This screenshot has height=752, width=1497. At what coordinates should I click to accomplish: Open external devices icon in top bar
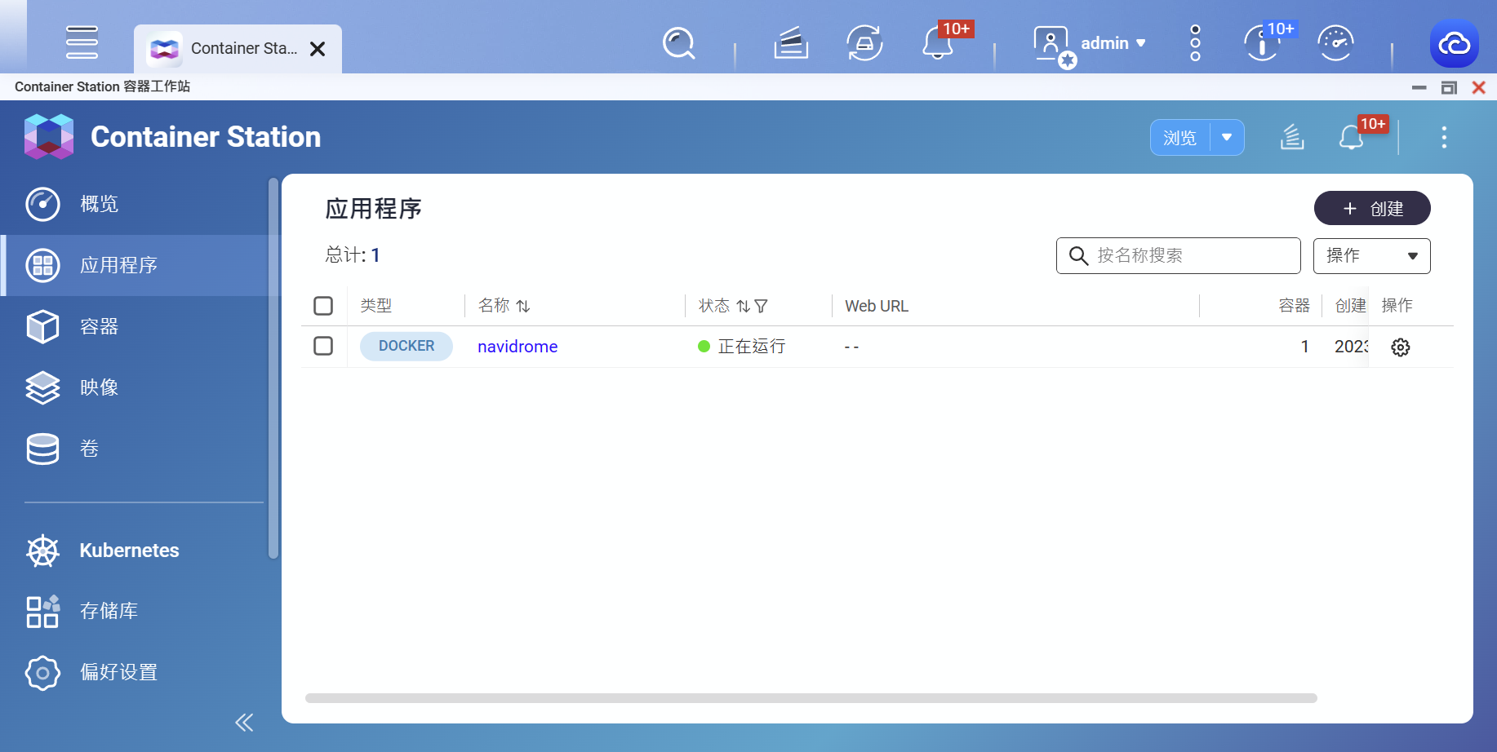pyautogui.click(x=864, y=43)
